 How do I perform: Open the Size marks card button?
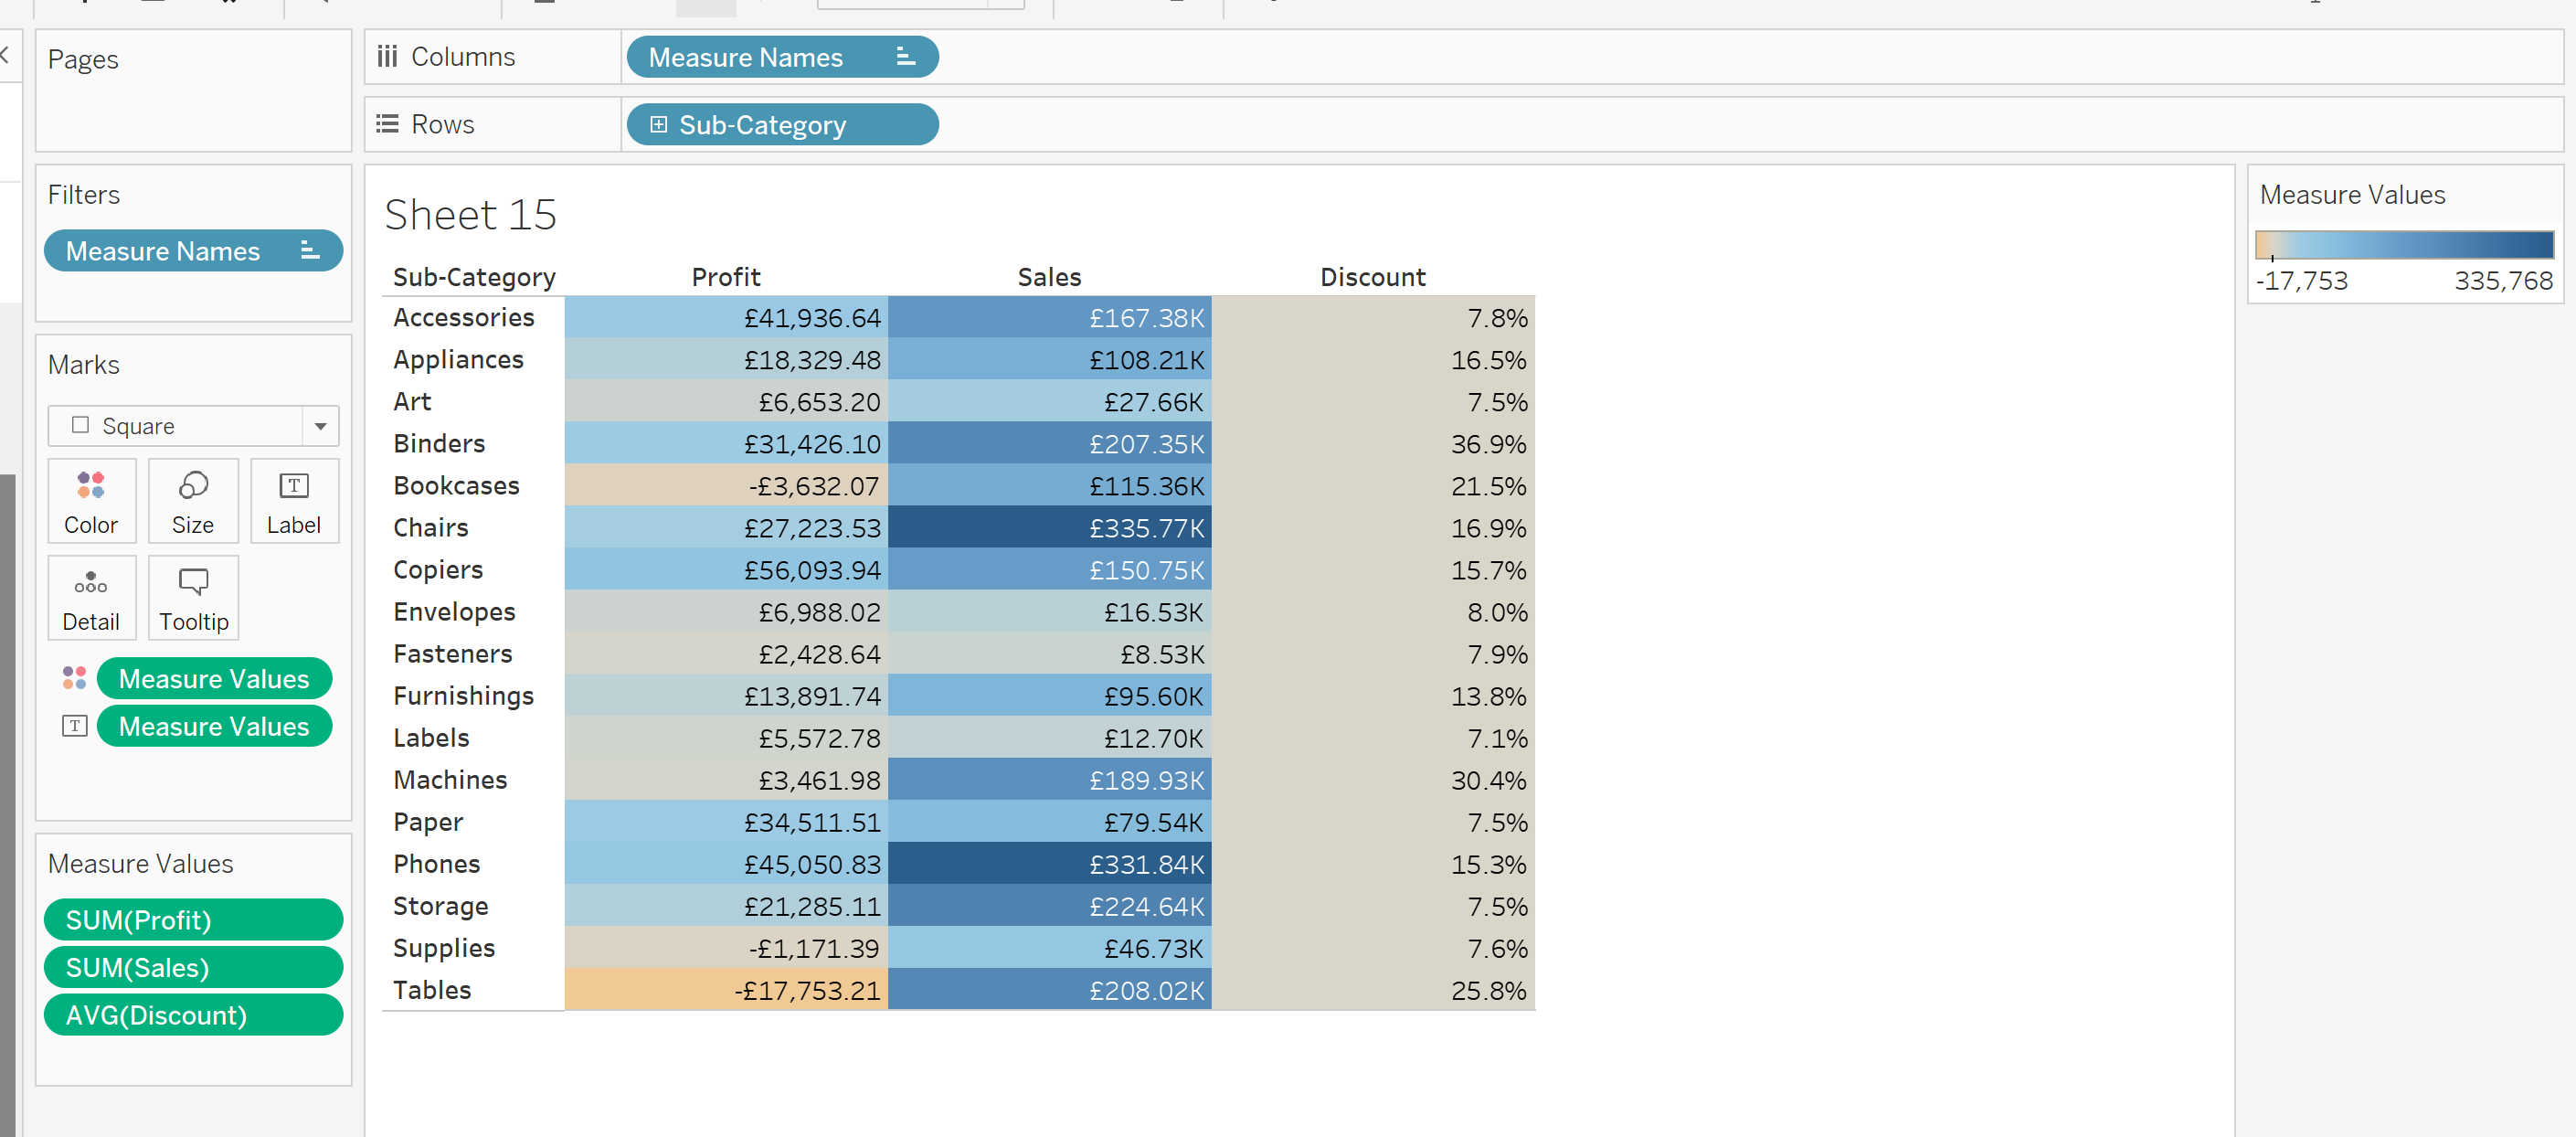(x=193, y=501)
